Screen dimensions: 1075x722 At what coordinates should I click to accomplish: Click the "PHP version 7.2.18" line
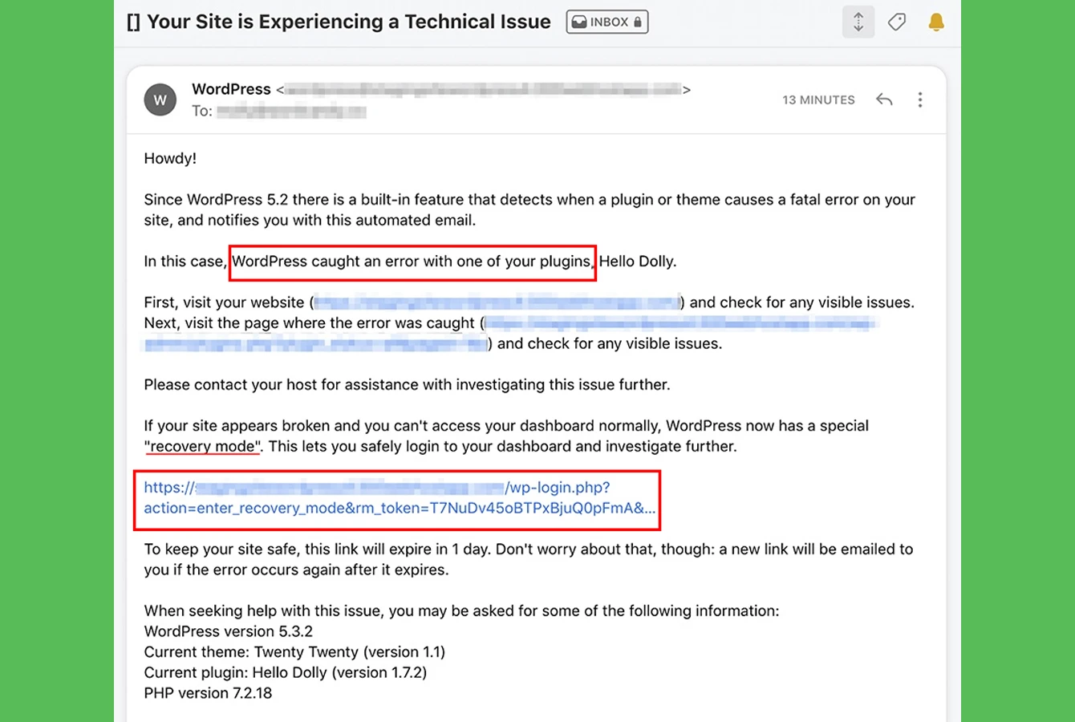click(x=208, y=693)
